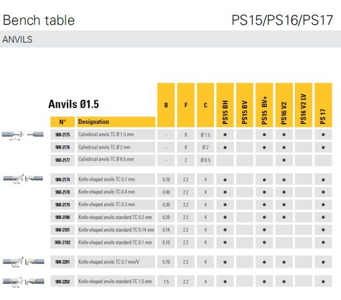Click the knife-shaped anvil diagram beside 908-2174
341x300 pixels.
[x=23, y=179]
